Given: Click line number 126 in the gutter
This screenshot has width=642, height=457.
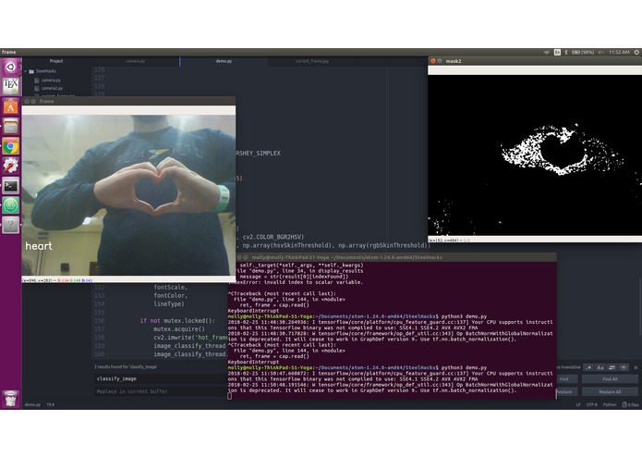Looking at the screenshot, I should point(100,69).
